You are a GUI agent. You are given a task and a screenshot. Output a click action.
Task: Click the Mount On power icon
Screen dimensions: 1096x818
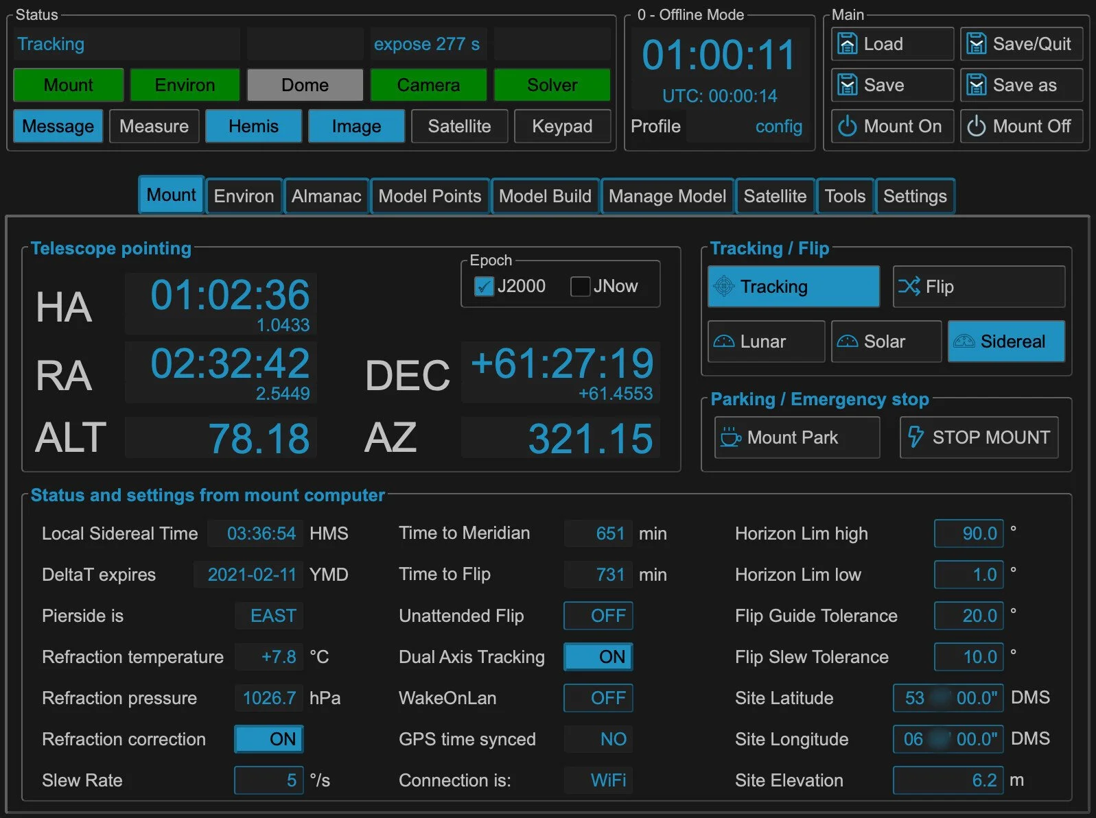click(x=848, y=126)
